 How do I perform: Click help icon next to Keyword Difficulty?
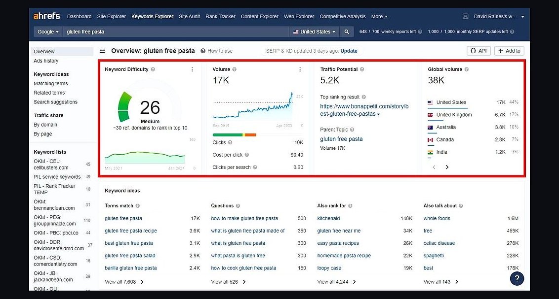click(153, 69)
